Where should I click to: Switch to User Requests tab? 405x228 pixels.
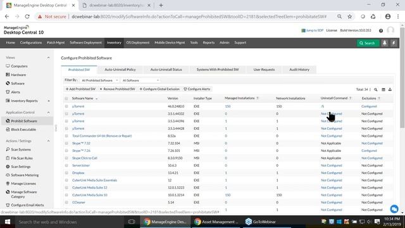point(264,70)
